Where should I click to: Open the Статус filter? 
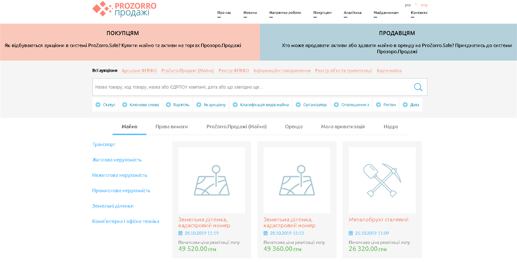click(105, 105)
